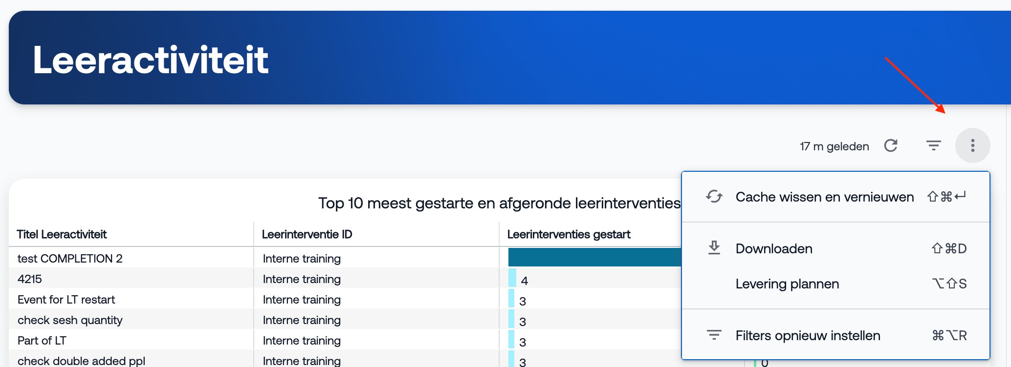The height and width of the screenshot is (367, 1011).
Task: Select Levering plannen menu entry
Action: pos(787,284)
